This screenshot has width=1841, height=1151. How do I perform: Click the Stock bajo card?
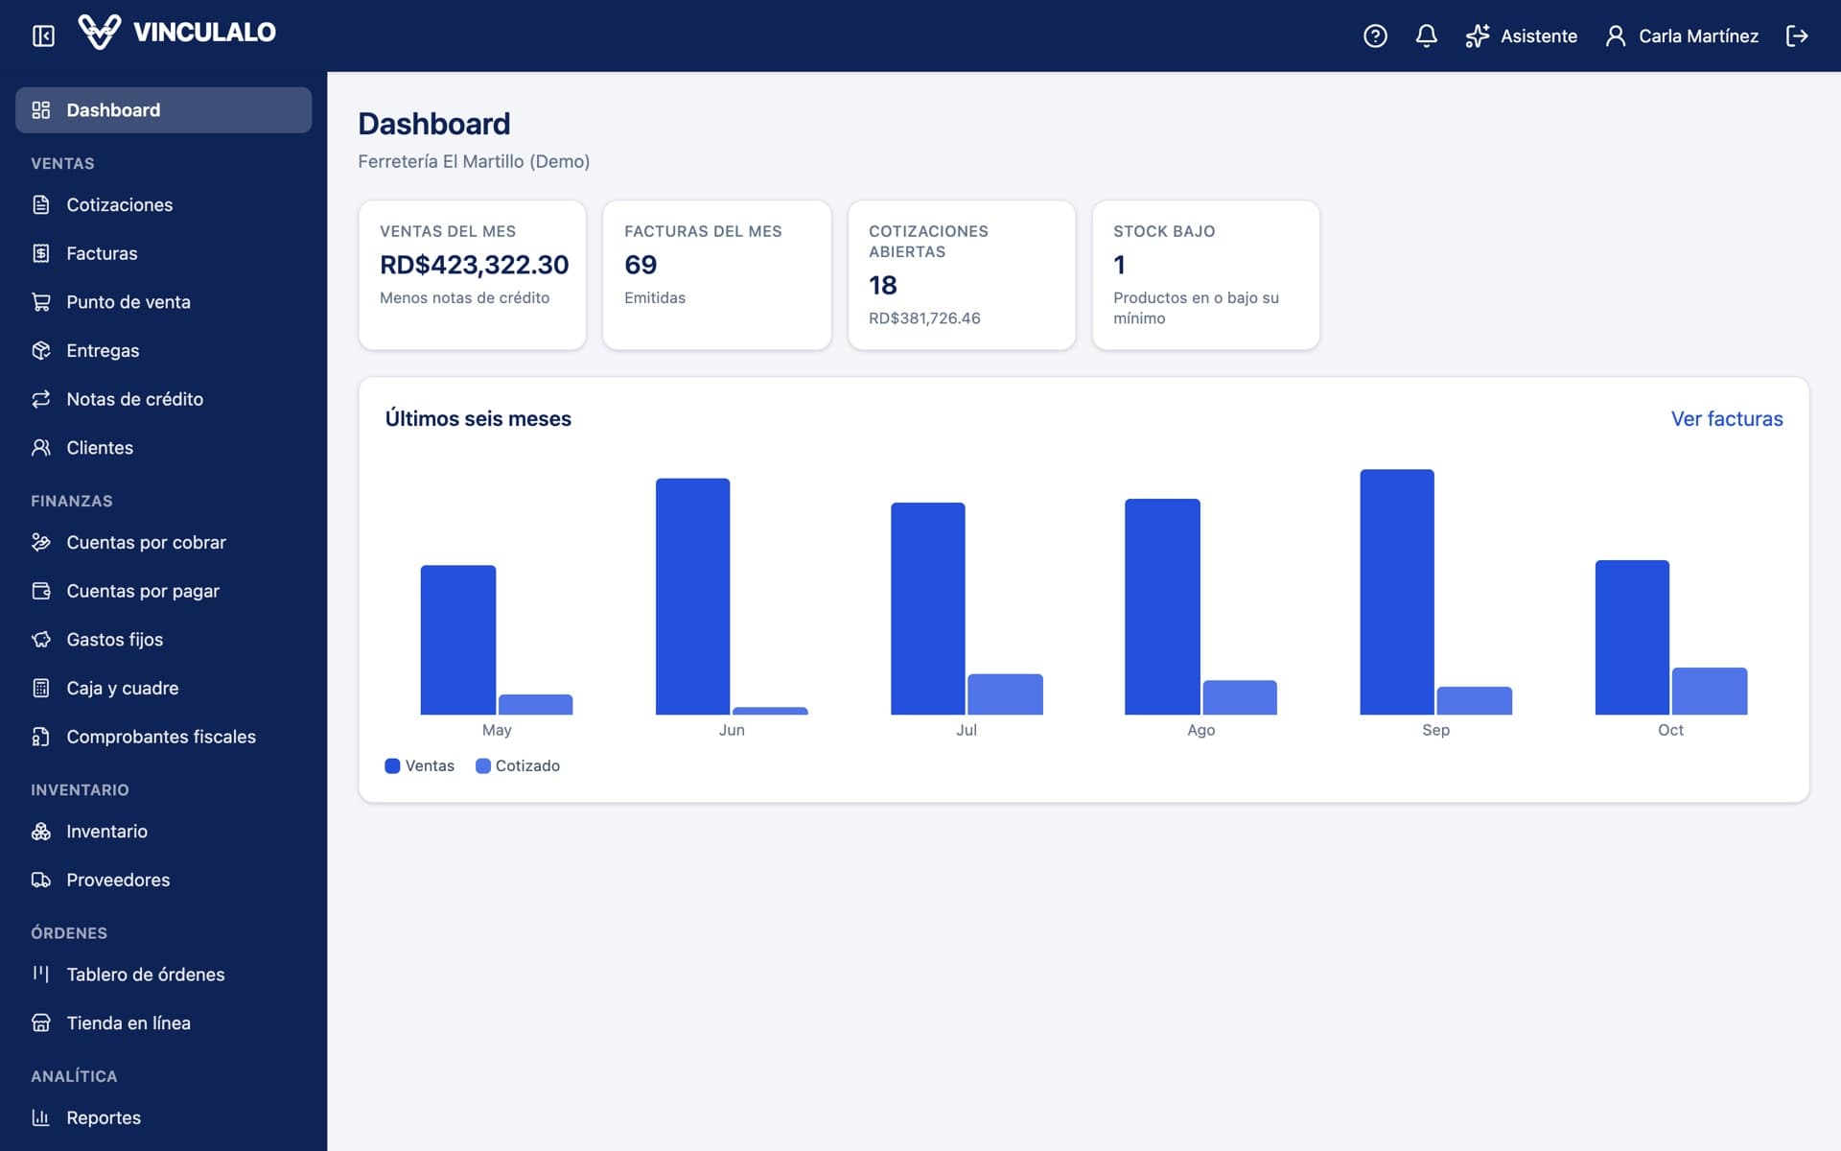click(1205, 275)
